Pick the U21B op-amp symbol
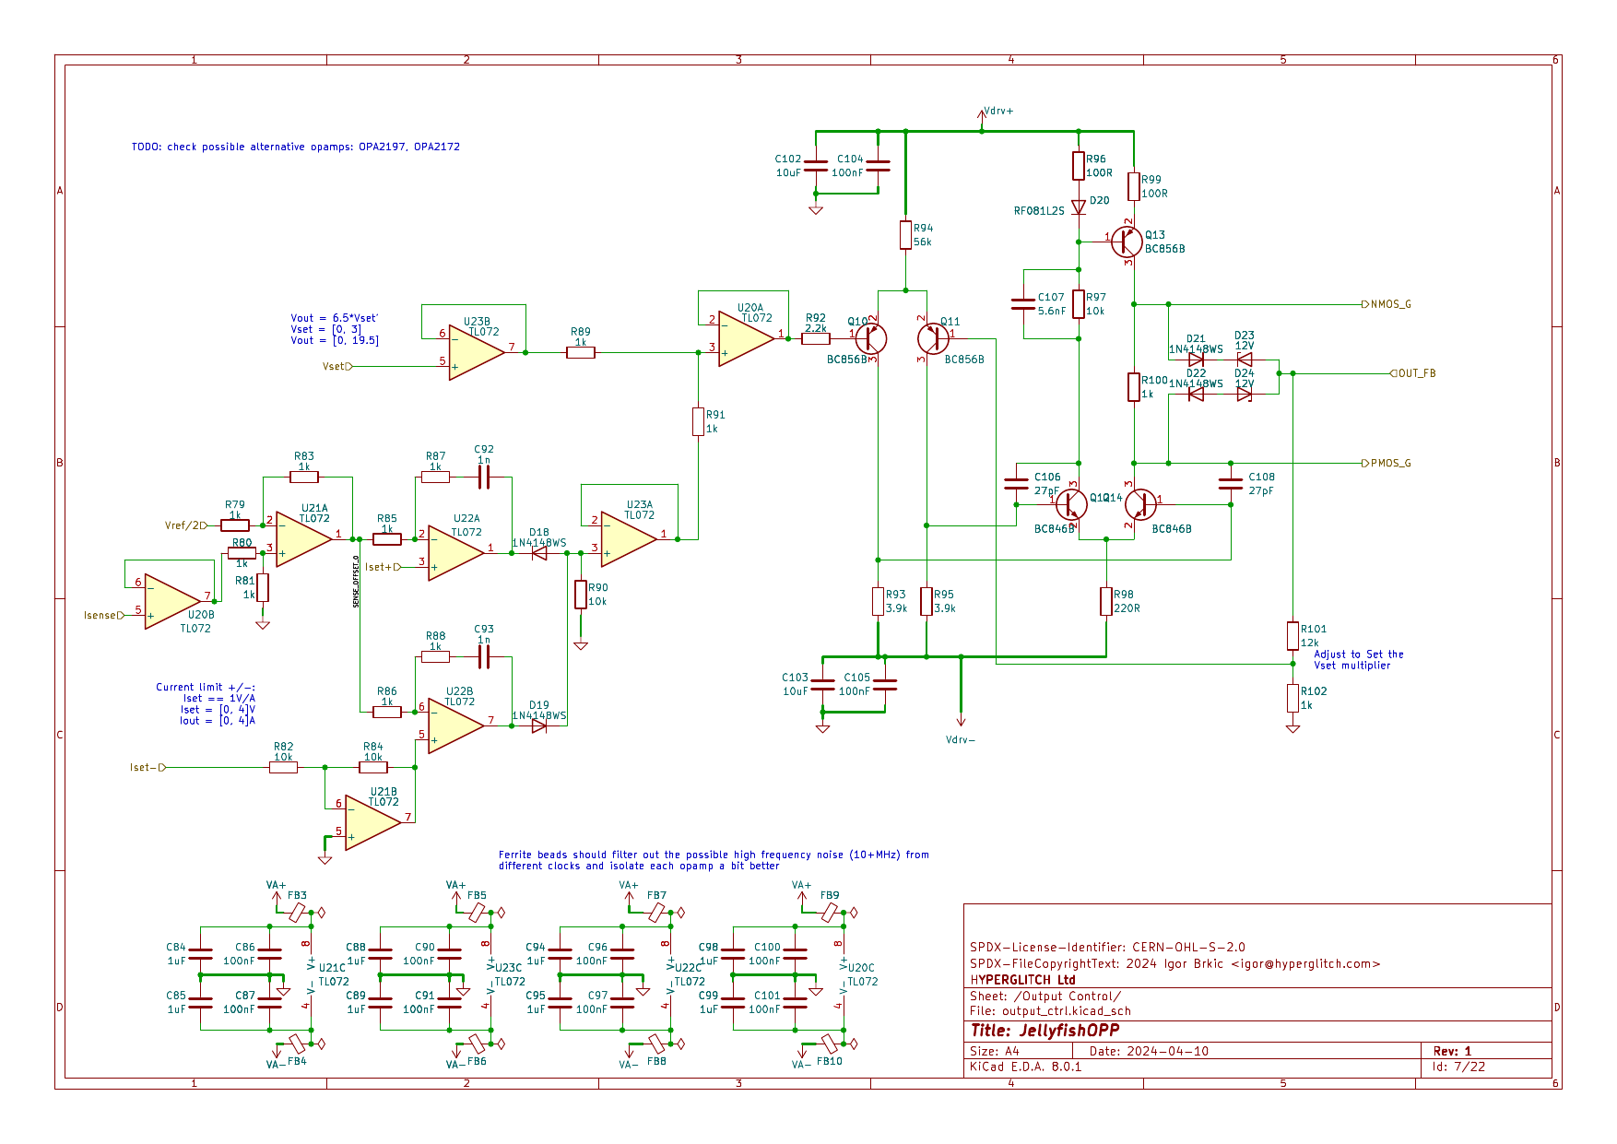The width and height of the screenshot is (1617, 1144). [x=372, y=822]
